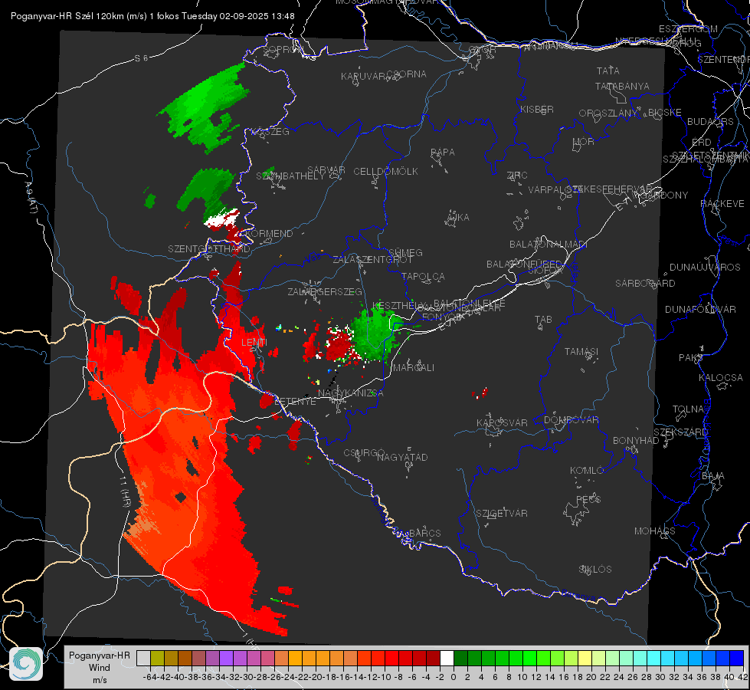Click the PÉCS town label

coord(588,499)
